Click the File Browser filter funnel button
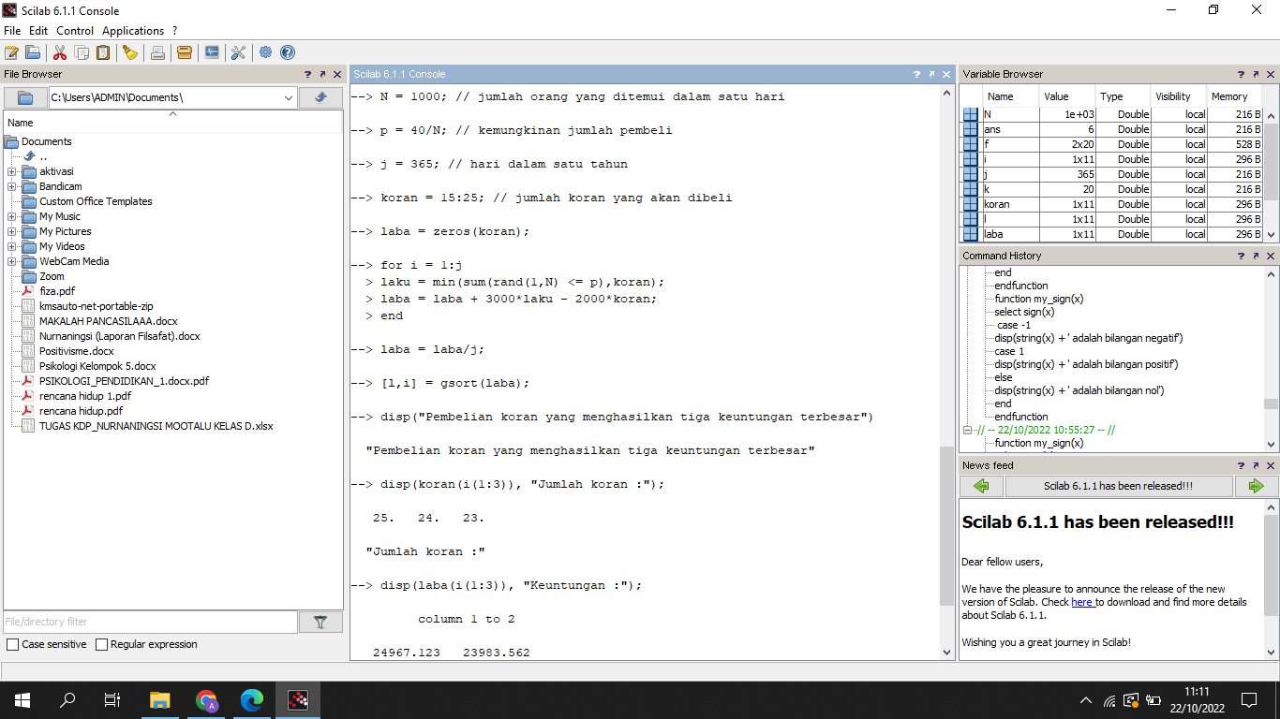 (320, 622)
